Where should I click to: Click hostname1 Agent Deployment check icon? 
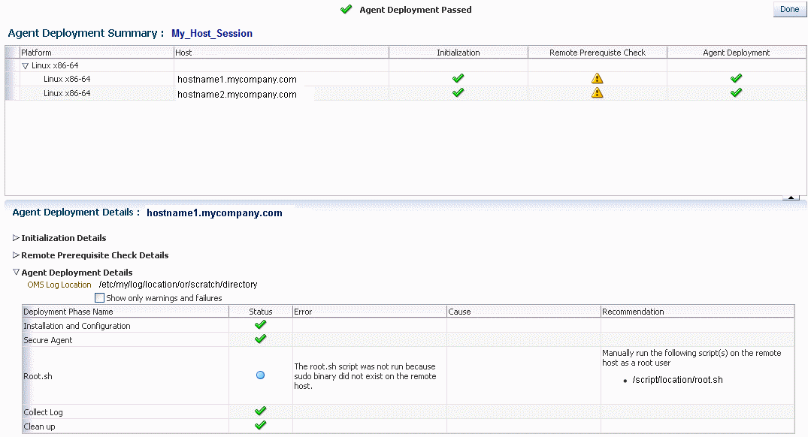[x=736, y=78]
